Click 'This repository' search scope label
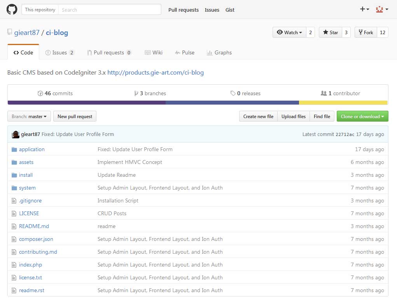397x298 pixels. [40, 10]
